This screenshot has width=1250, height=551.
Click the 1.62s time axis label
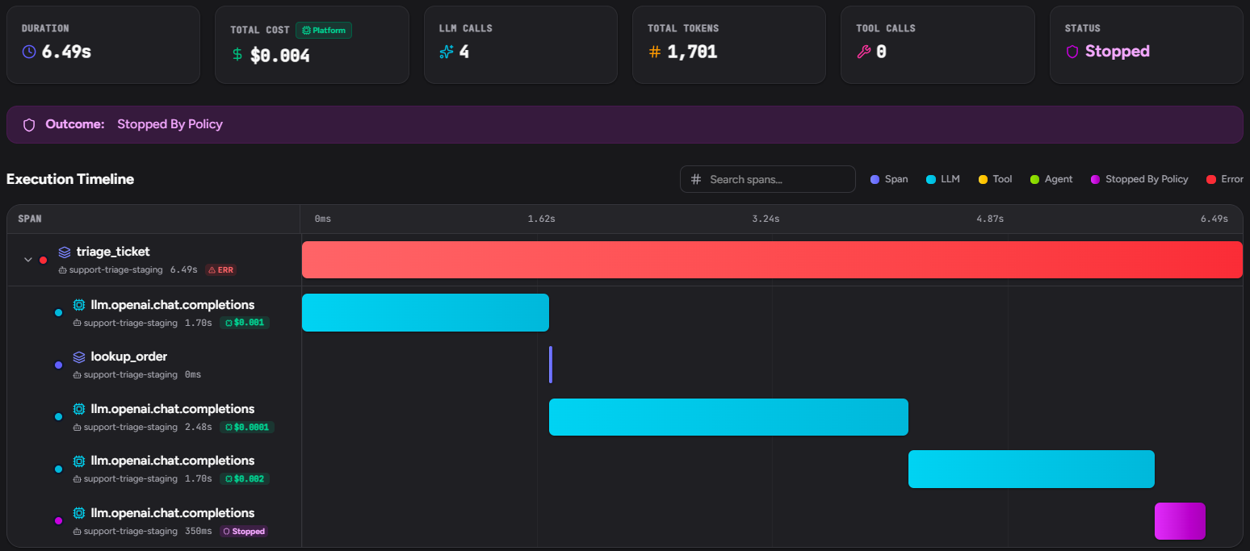[541, 219]
